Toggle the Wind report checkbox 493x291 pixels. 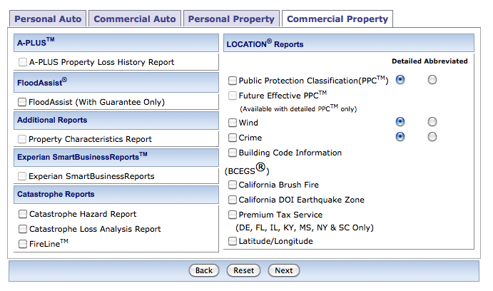tap(233, 123)
